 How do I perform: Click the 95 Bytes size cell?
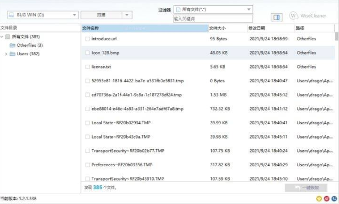[218, 39]
